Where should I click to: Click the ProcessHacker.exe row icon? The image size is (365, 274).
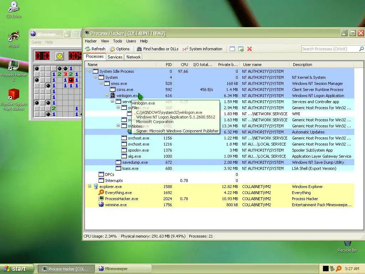(x=101, y=198)
